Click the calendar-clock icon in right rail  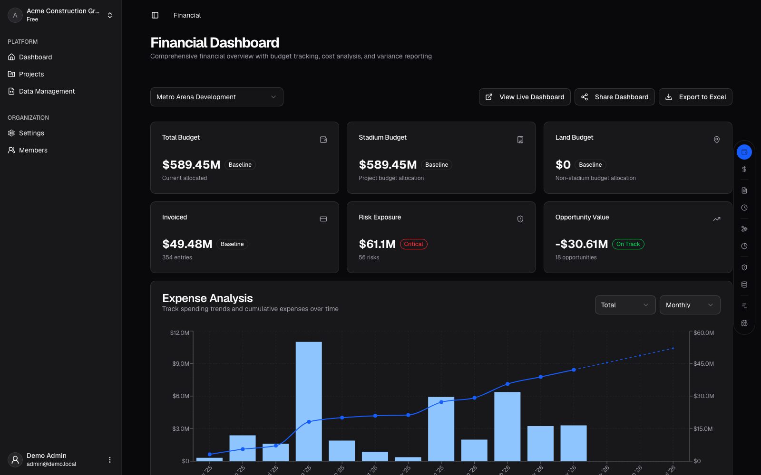point(744,323)
